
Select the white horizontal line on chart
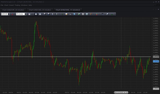tap(76, 57)
